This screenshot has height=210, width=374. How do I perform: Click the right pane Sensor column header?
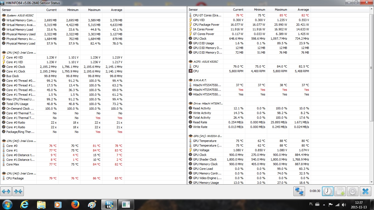tap(205, 10)
